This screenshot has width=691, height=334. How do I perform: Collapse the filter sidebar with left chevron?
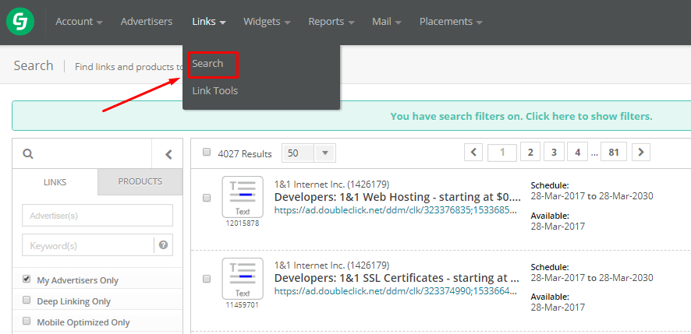tap(168, 154)
